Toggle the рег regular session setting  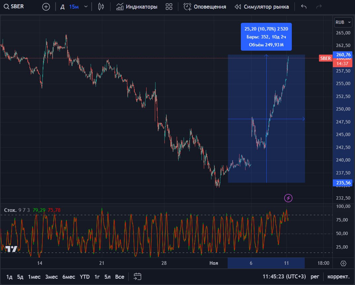(315, 277)
